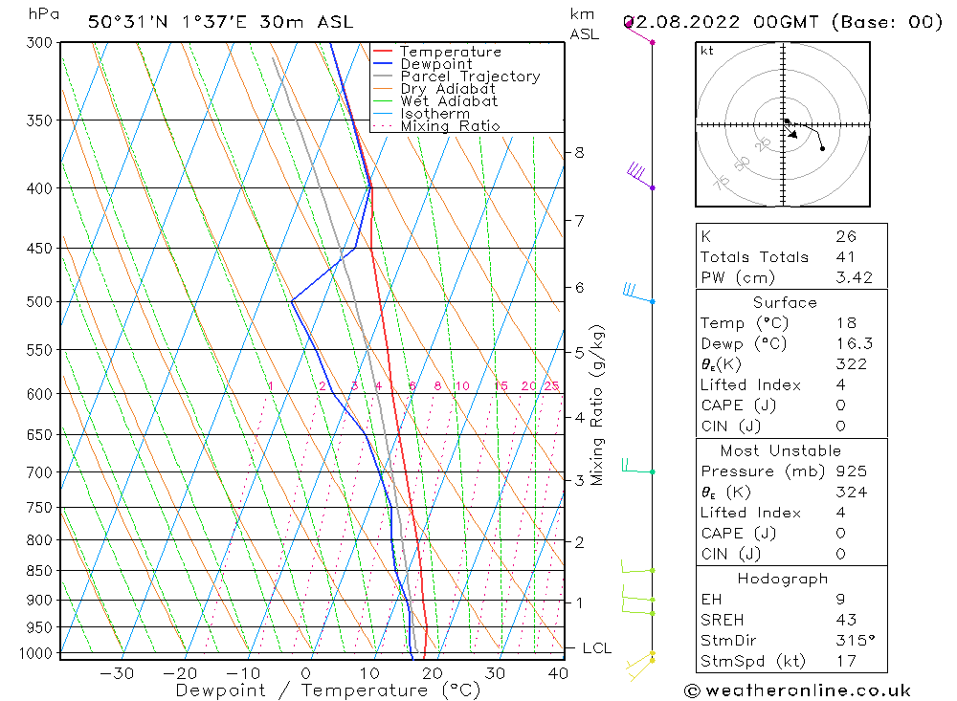Image resolution: width=957 pixels, height=701 pixels.
Task: Click the '300' pressure level label
Action: tap(39, 43)
